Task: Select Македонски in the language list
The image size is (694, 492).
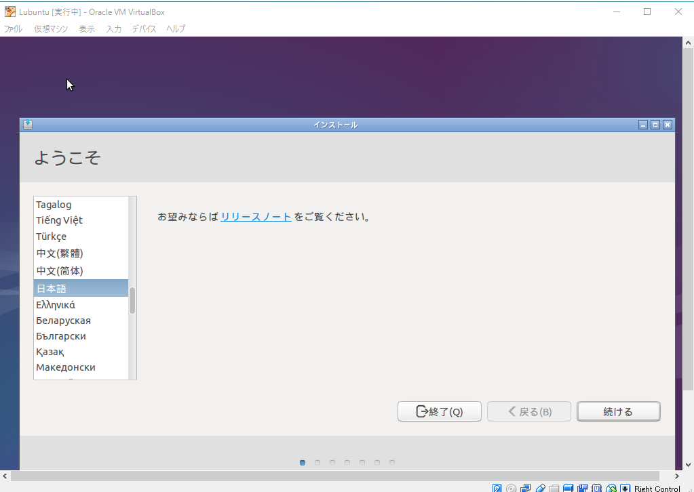Action: click(x=81, y=367)
